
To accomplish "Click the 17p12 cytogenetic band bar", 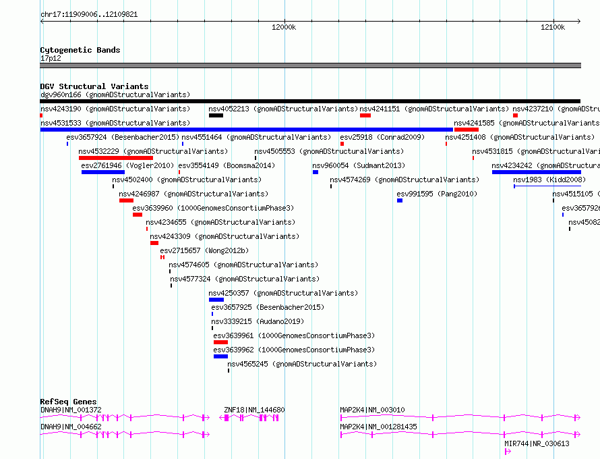I will coord(310,66).
